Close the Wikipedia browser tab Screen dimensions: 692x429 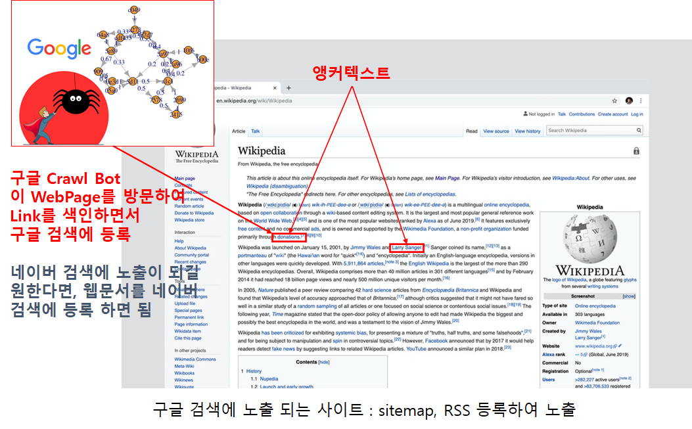click(x=275, y=88)
